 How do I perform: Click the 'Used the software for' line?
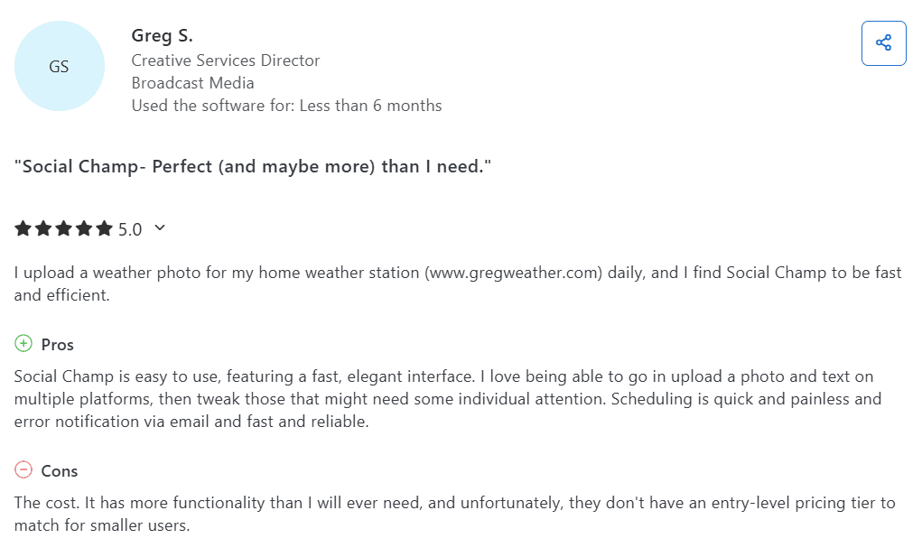pos(286,106)
